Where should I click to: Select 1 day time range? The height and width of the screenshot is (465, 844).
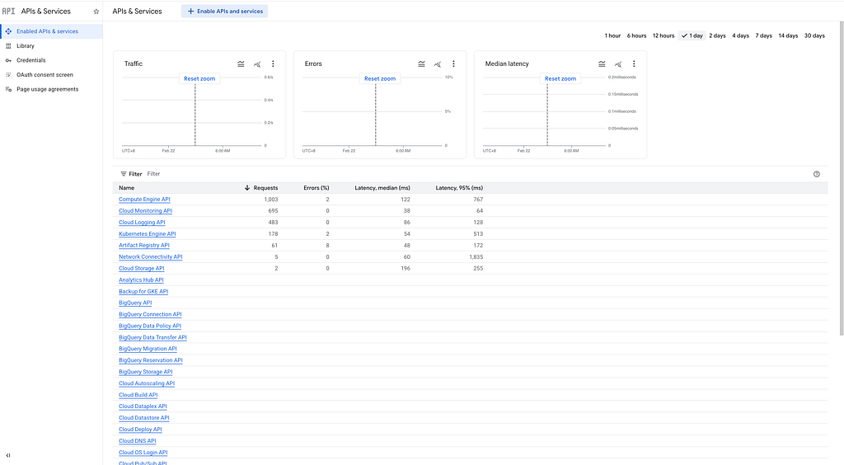(x=692, y=35)
